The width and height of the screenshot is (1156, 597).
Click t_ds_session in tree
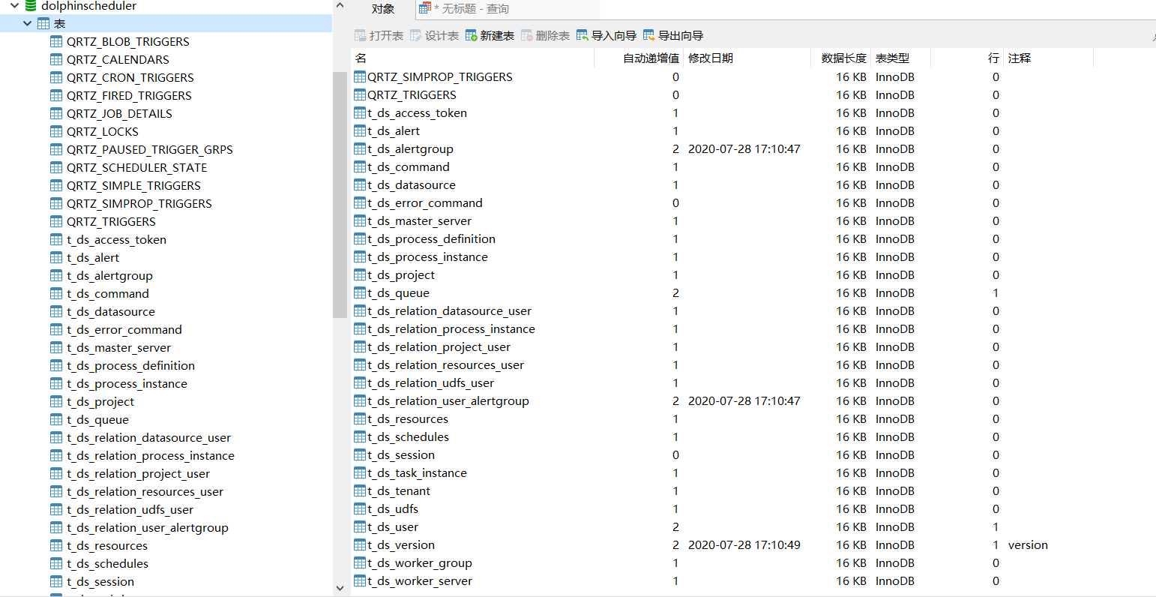click(100, 581)
